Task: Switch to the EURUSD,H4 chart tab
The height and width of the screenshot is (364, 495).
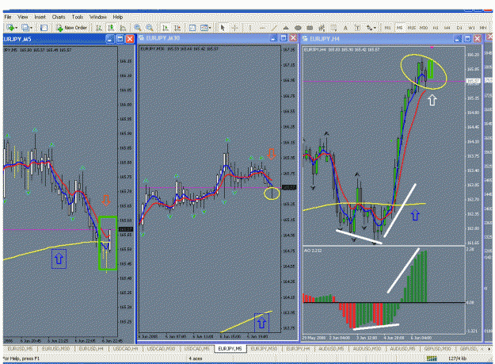Action: click(91, 348)
